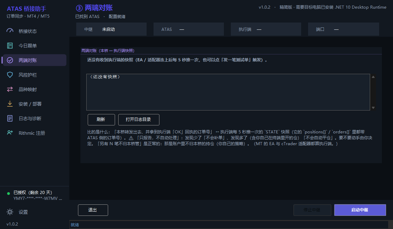Click the Rithmic 注册 user-plus icon
This screenshot has height=229, width=393.
(x=10, y=133)
